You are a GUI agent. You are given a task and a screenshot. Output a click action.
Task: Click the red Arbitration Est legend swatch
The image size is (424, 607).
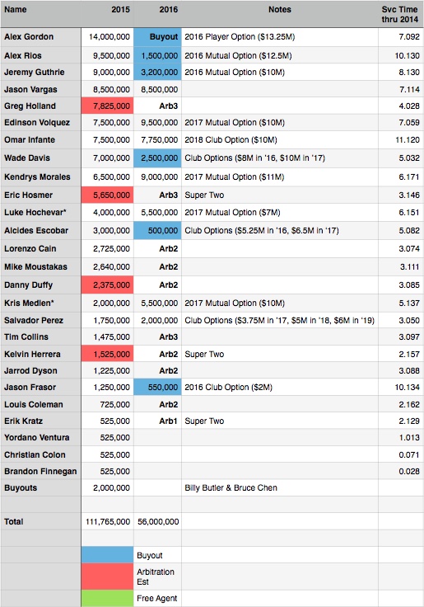[108, 576]
